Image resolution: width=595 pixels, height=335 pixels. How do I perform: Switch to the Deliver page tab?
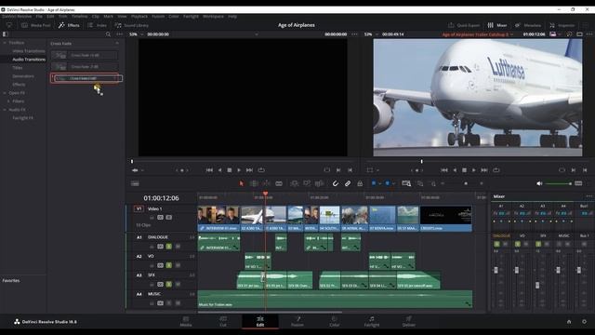[409, 321]
